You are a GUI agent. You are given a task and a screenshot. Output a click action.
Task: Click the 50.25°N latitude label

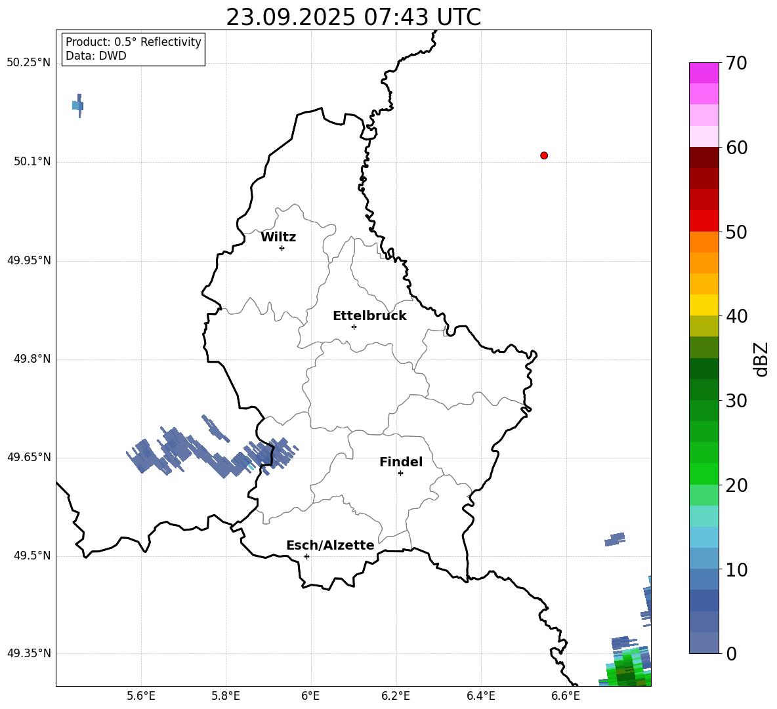(29, 63)
